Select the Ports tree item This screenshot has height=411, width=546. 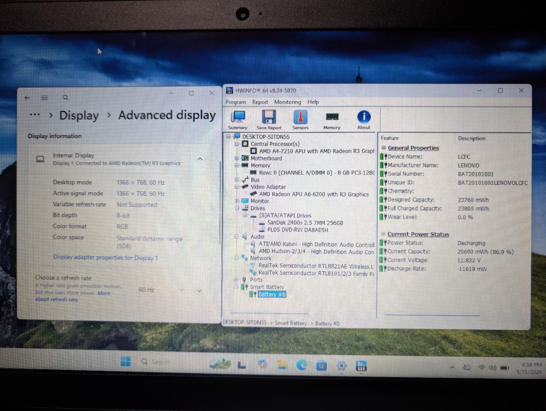(256, 280)
